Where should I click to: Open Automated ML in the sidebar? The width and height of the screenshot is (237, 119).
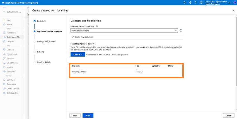tap(13, 37)
